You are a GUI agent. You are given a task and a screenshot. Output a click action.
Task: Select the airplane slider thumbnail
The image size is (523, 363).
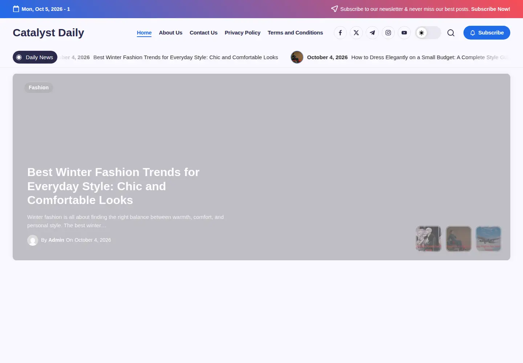click(x=488, y=238)
